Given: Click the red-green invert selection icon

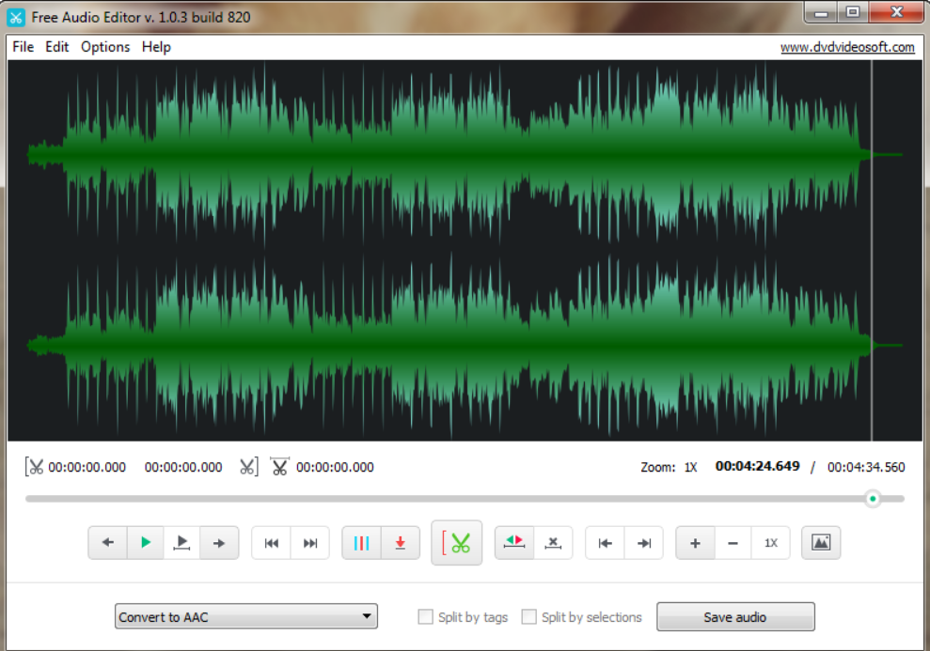Looking at the screenshot, I should point(514,543).
